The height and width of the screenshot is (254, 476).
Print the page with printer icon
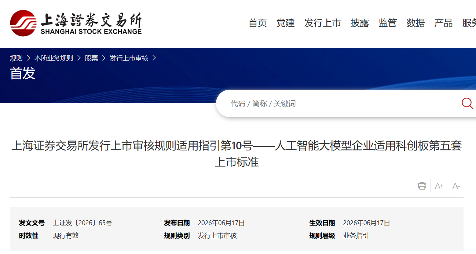coord(422,186)
